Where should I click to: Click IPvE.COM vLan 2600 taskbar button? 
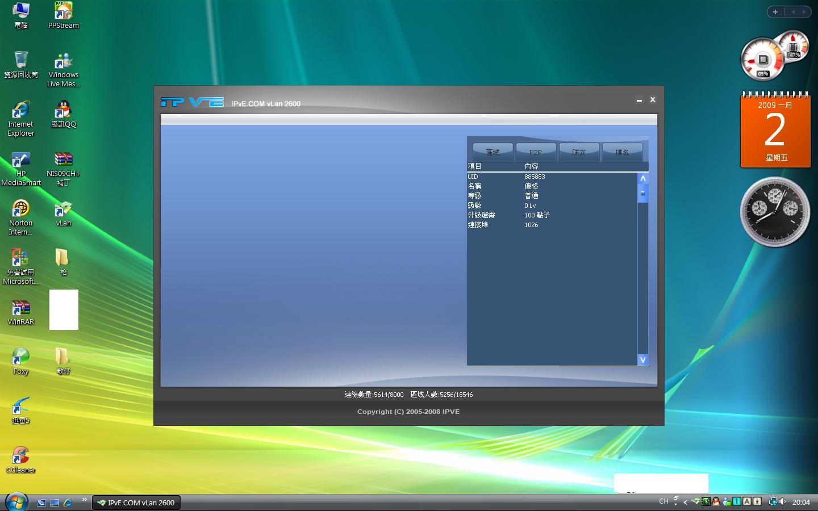[x=136, y=502]
